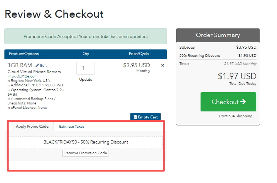
Task: Open the Continue Shopping link
Action: (236, 116)
